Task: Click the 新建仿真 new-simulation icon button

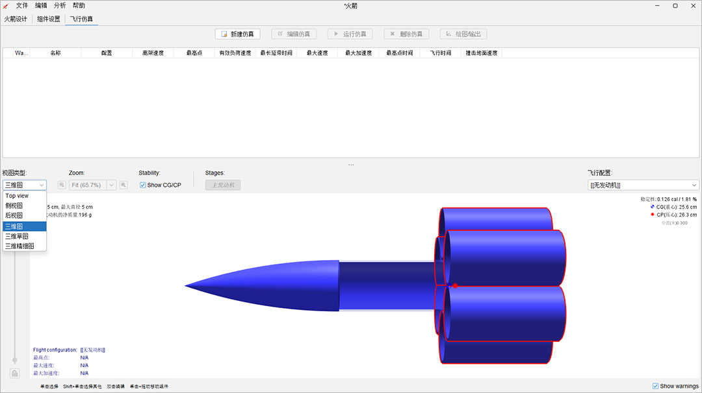Action: (x=224, y=34)
